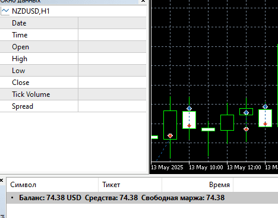The image size is (278, 218).
Task: Select the Tick Volume row
Action: (x=73, y=94)
